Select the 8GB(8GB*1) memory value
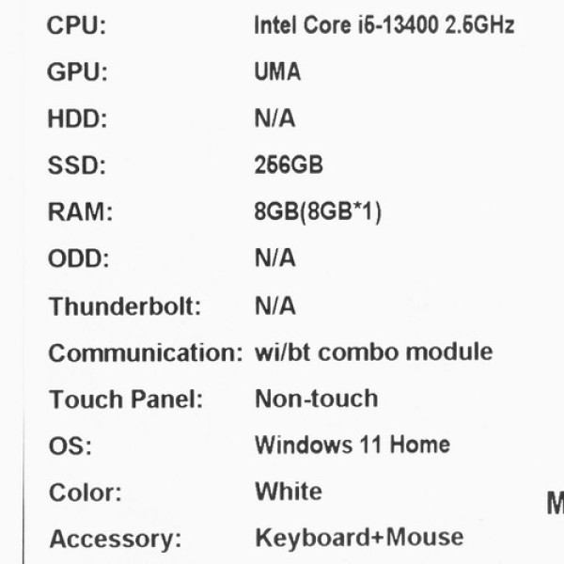This screenshot has width=564, height=564. [318, 212]
